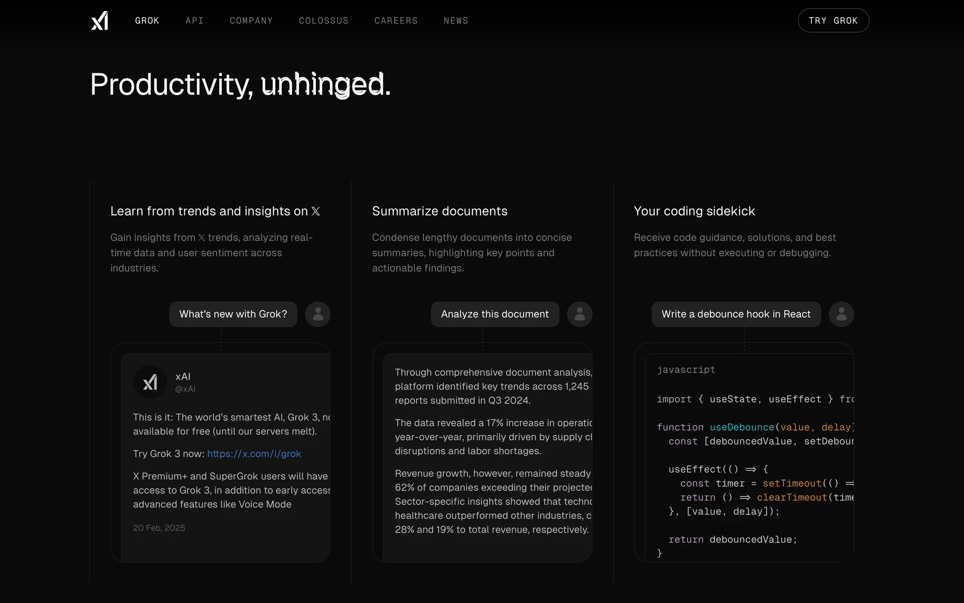Navigate to Careers
This screenshot has width=964, height=603.
click(x=396, y=21)
